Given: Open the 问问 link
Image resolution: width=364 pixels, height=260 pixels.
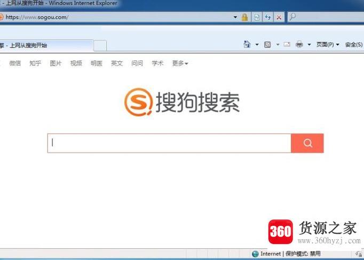Looking at the screenshot, I should [x=137, y=63].
